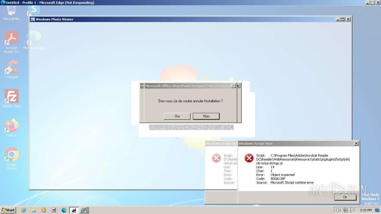Open the Start menu
This screenshot has height=214, width=381.
(x=8, y=210)
